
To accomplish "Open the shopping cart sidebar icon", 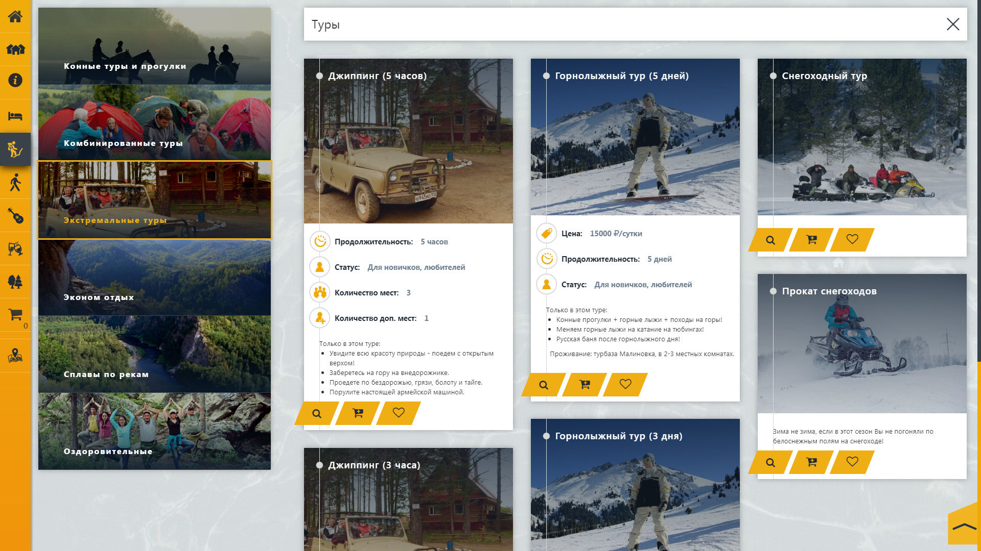I will click(x=15, y=315).
